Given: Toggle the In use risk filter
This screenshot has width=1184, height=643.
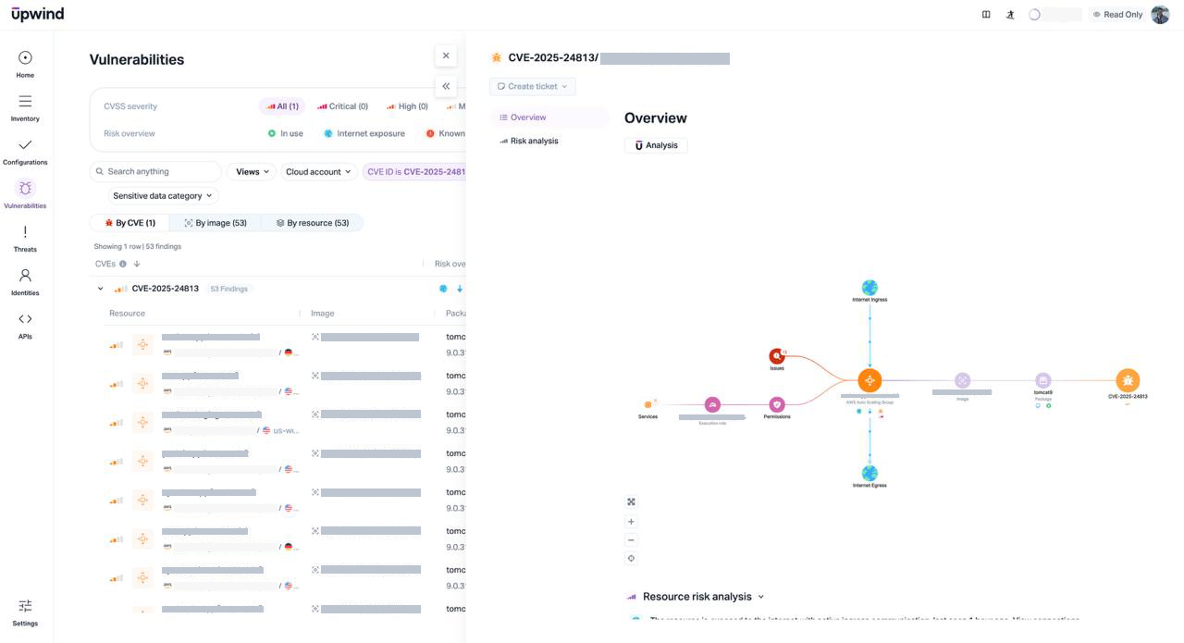Looking at the screenshot, I should pyautogui.click(x=285, y=133).
